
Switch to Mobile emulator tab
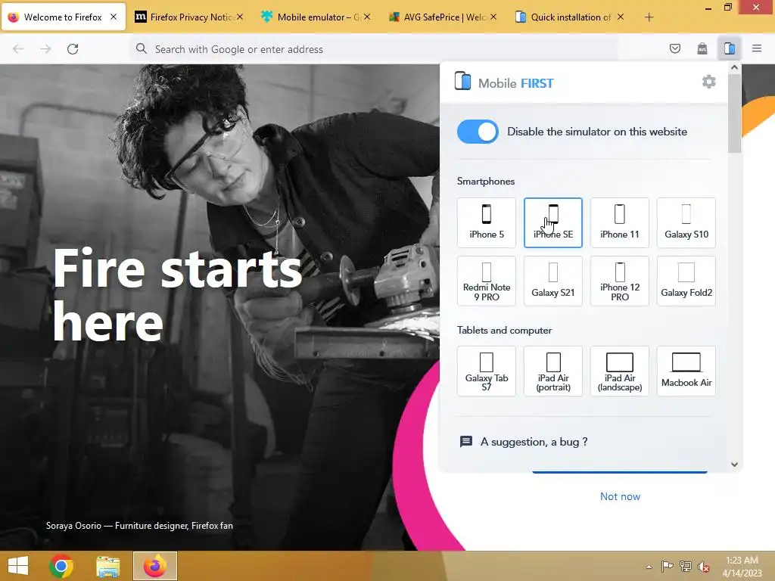coord(317,17)
